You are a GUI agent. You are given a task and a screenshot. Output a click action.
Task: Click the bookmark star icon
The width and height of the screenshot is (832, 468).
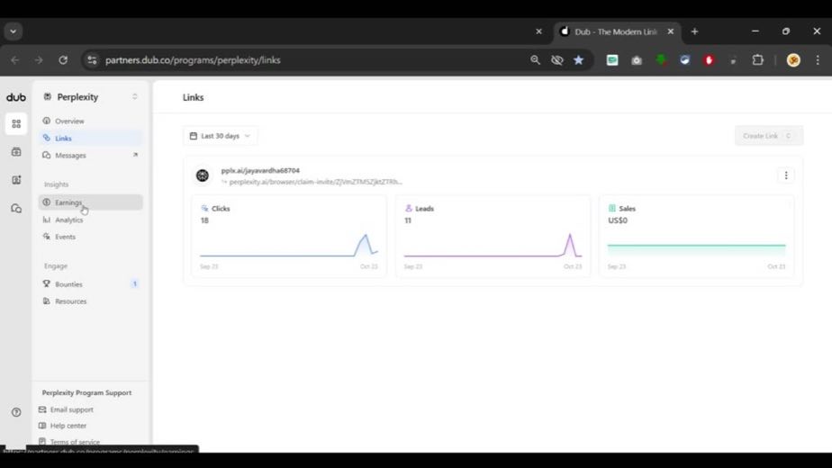[578, 60]
